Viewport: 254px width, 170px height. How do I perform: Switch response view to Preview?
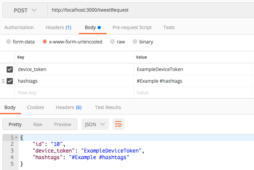(x=63, y=125)
